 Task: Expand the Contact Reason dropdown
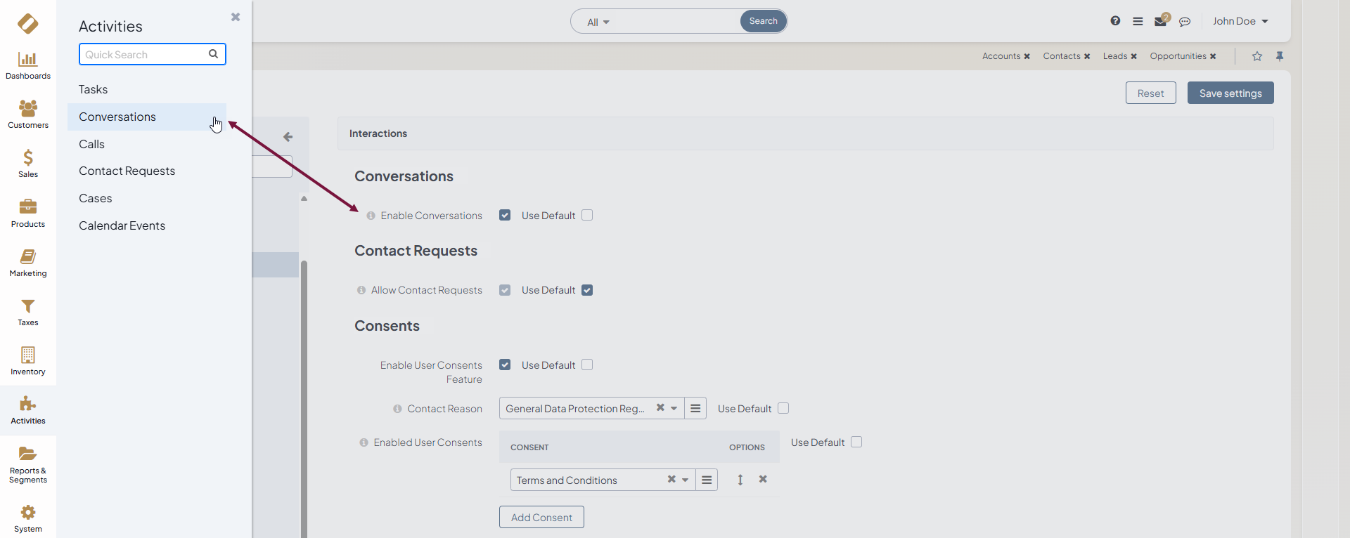(674, 408)
